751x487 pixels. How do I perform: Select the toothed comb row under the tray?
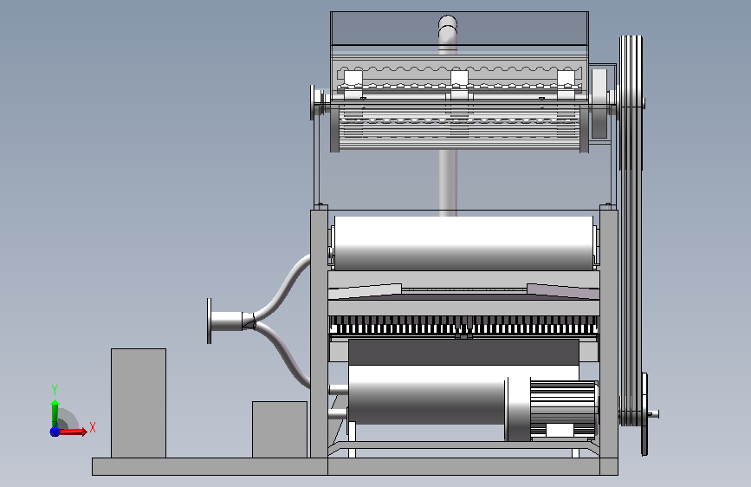[x=463, y=325]
